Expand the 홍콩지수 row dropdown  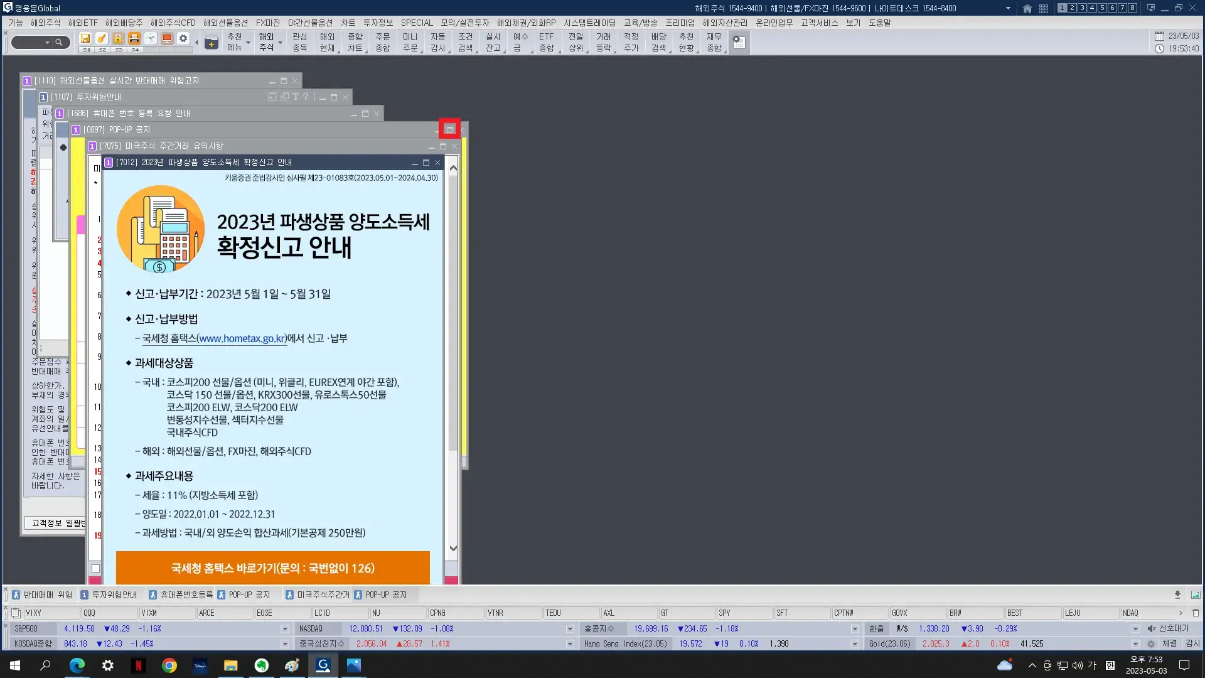pos(855,628)
